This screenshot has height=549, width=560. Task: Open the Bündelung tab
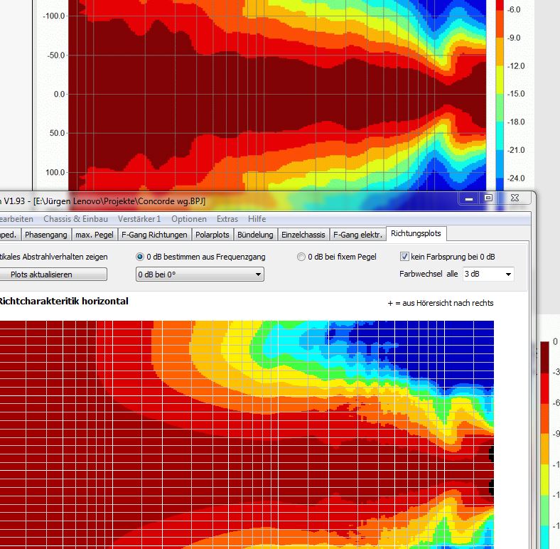(255, 234)
